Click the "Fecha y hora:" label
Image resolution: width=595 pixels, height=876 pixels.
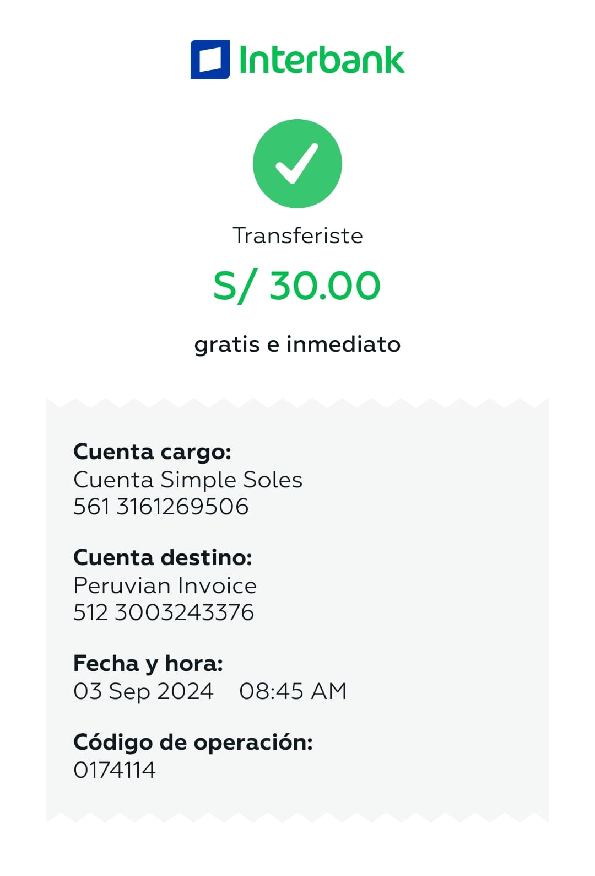pyautogui.click(x=148, y=664)
